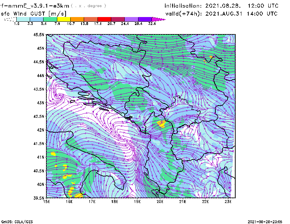Click the 41N latitude label
This screenshot has height=224, width=290.
pos(41,157)
